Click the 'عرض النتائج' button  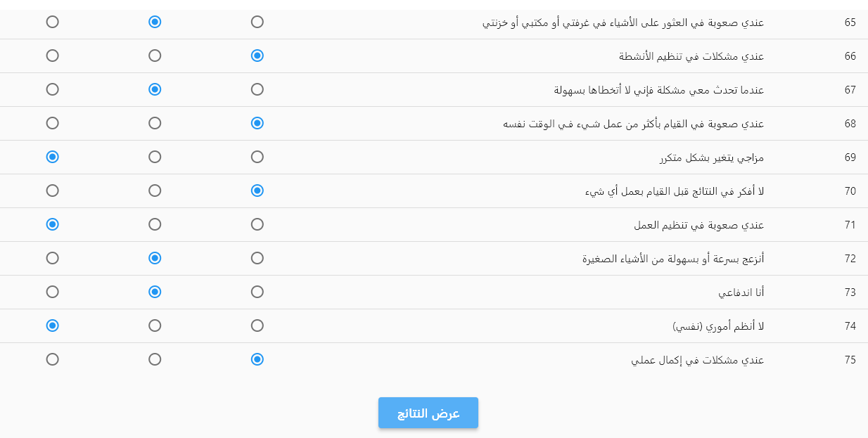428,413
